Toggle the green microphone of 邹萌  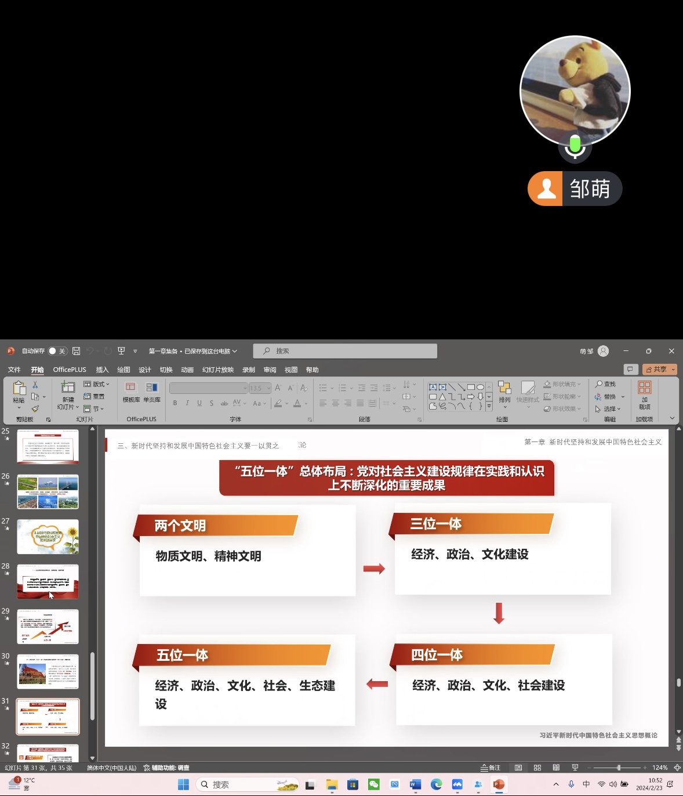pyautogui.click(x=575, y=146)
